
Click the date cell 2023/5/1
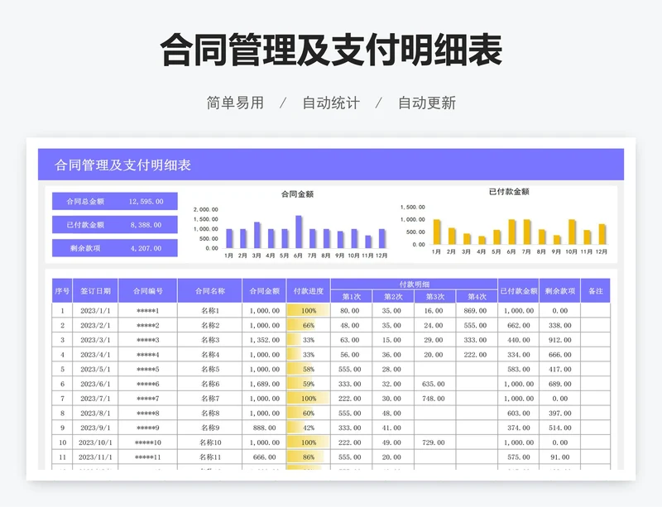[94, 369]
